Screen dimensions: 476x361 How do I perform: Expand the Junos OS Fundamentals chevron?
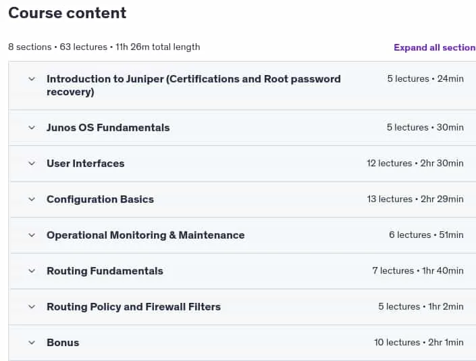tap(32, 128)
